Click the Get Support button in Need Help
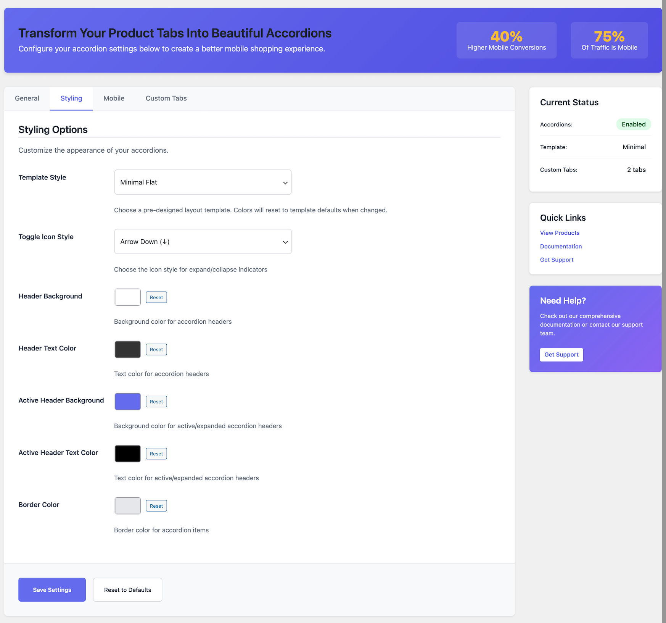Viewport: 666px width, 623px height. click(x=561, y=355)
